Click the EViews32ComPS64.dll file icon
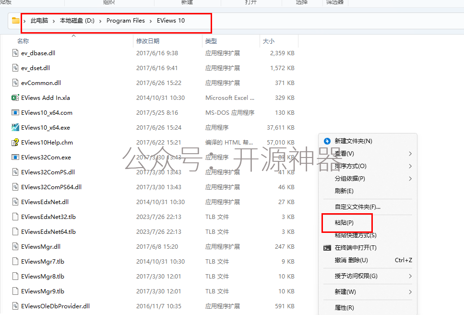Image resolution: width=464 pixels, height=315 pixels. pyautogui.click(x=15, y=187)
